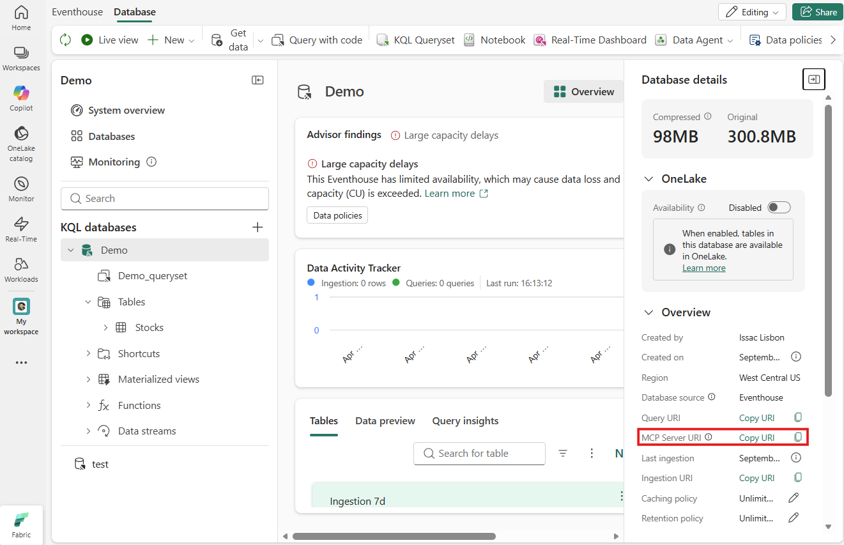Expand the Shortcuts tree node
The image size is (844, 545).
[x=88, y=354]
